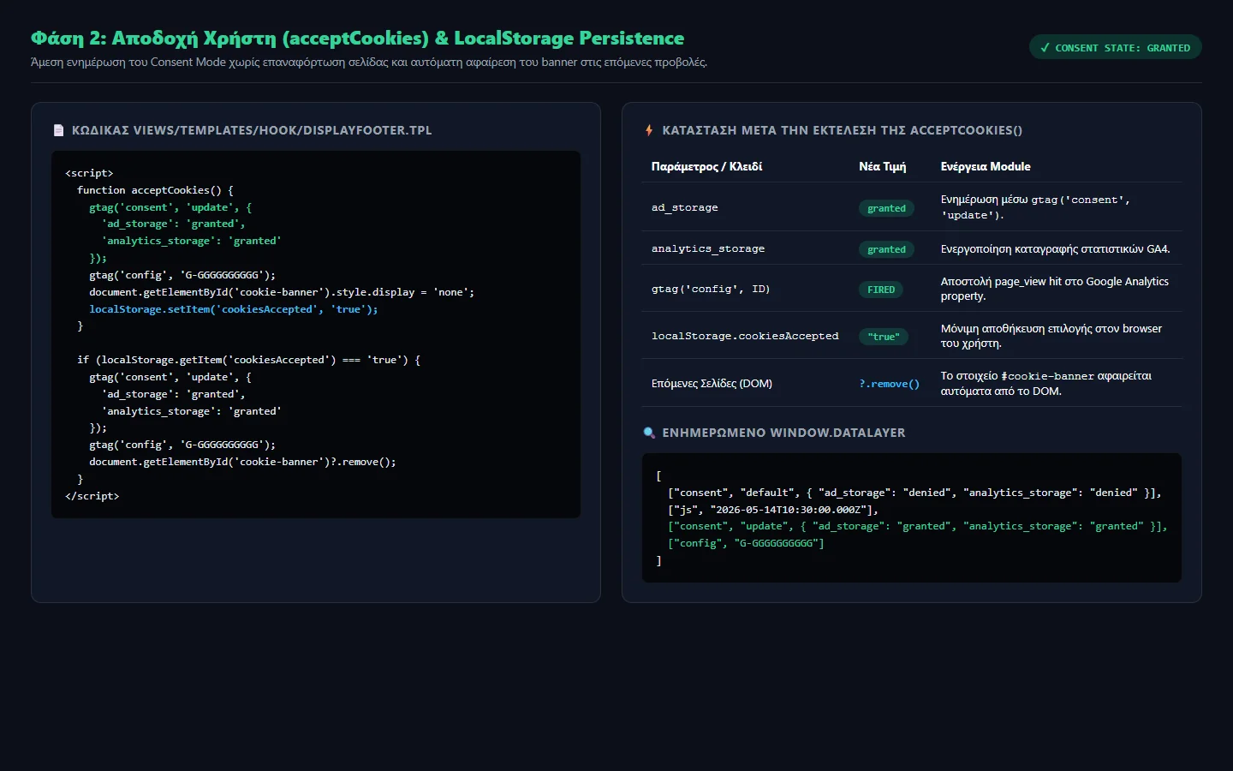Image resolution: width=1233 pixels, height=771 pixels.
Task: Click the ?.remove() value link
Action: coord(889,384)
